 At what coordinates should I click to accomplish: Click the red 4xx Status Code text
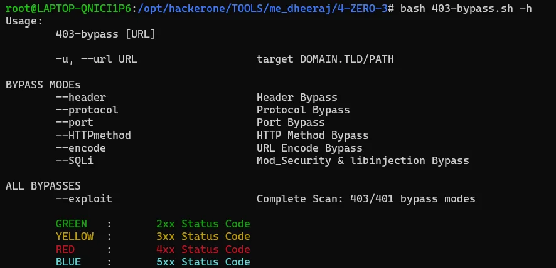pos(203,250)
